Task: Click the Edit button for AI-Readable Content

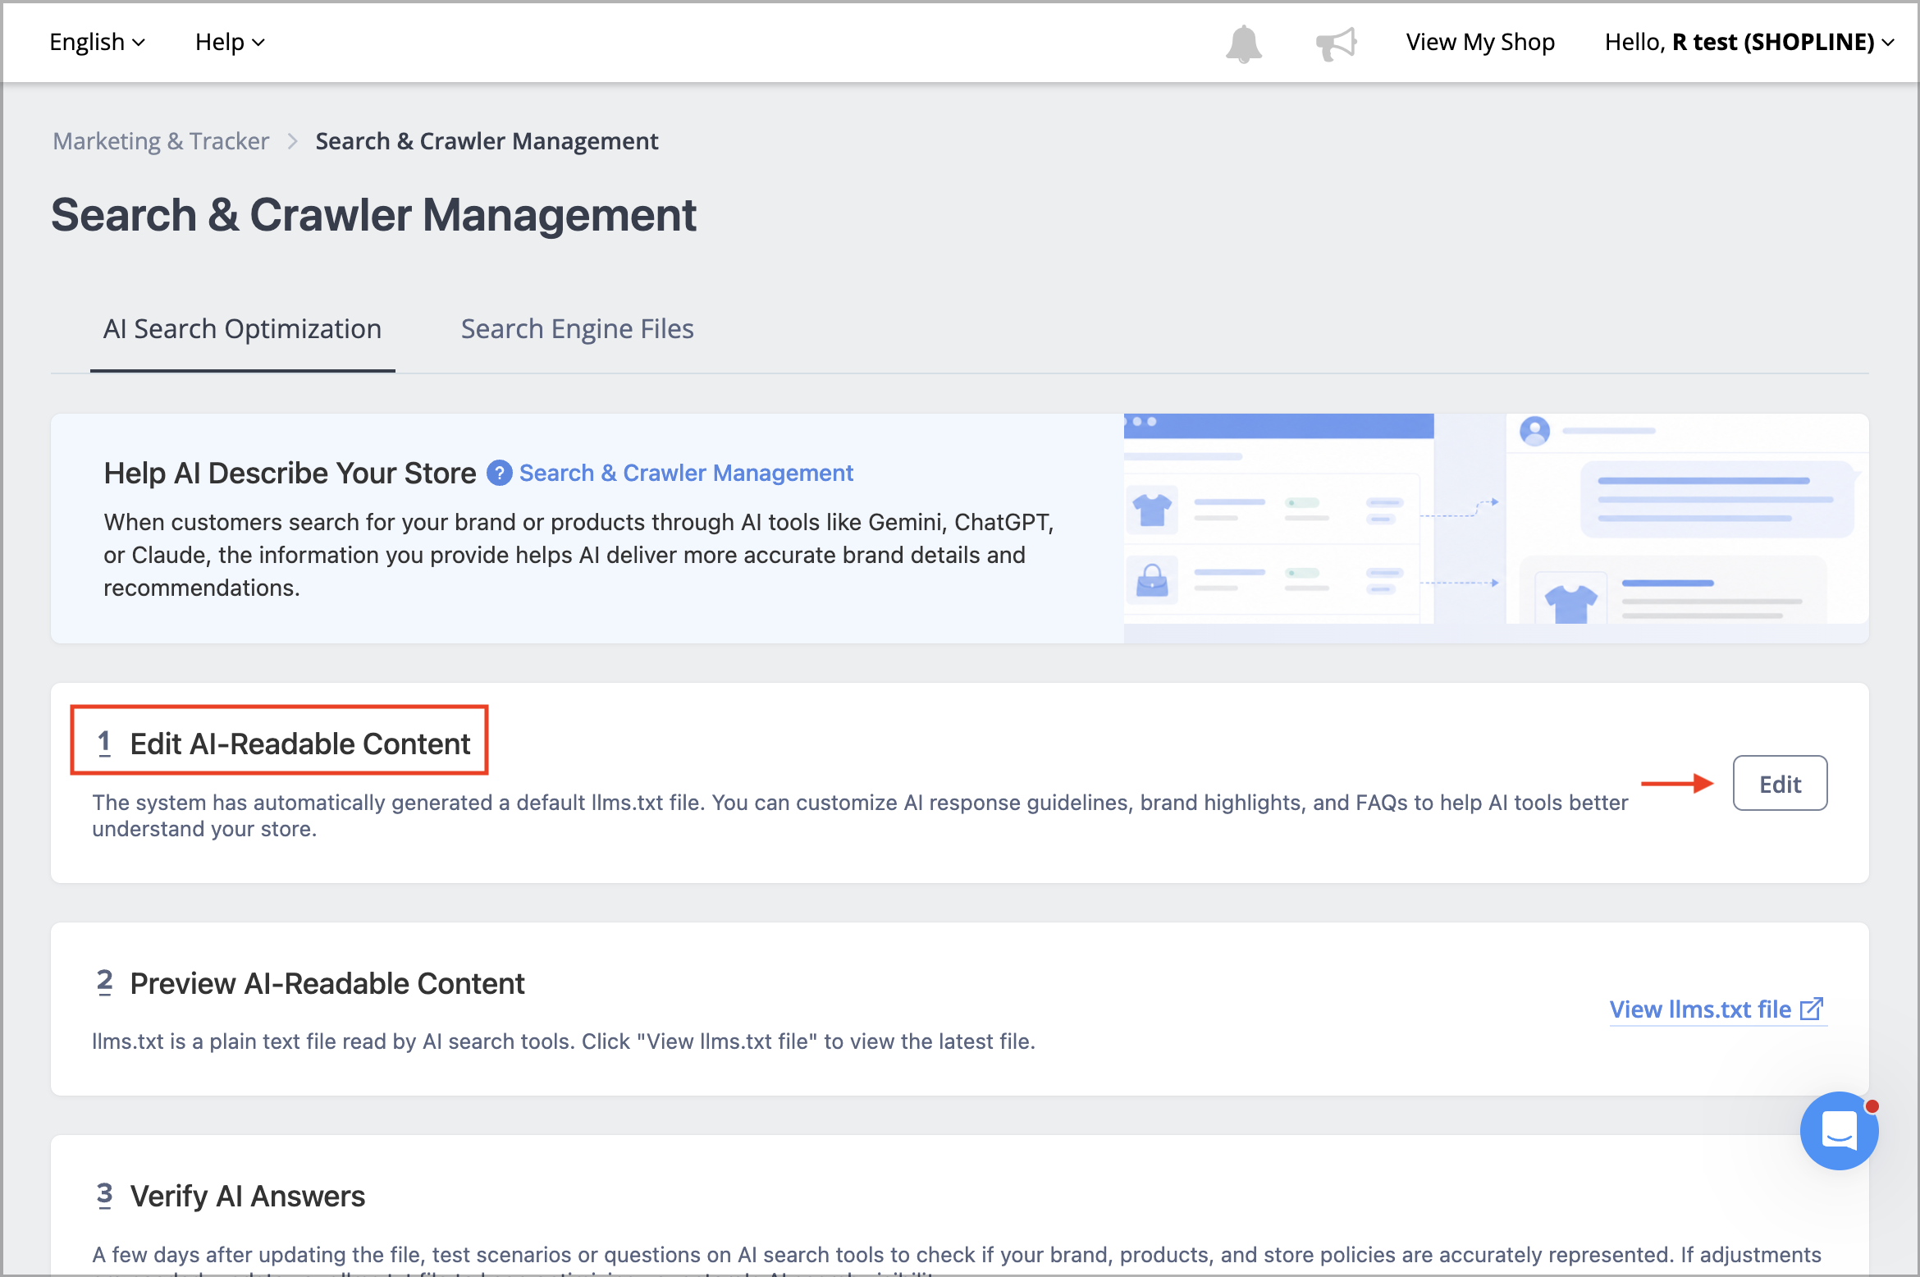Action: coord(1780,784)
